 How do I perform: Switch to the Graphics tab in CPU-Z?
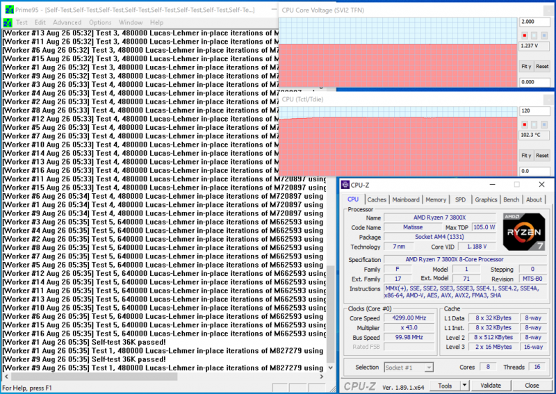coord(486,199)
